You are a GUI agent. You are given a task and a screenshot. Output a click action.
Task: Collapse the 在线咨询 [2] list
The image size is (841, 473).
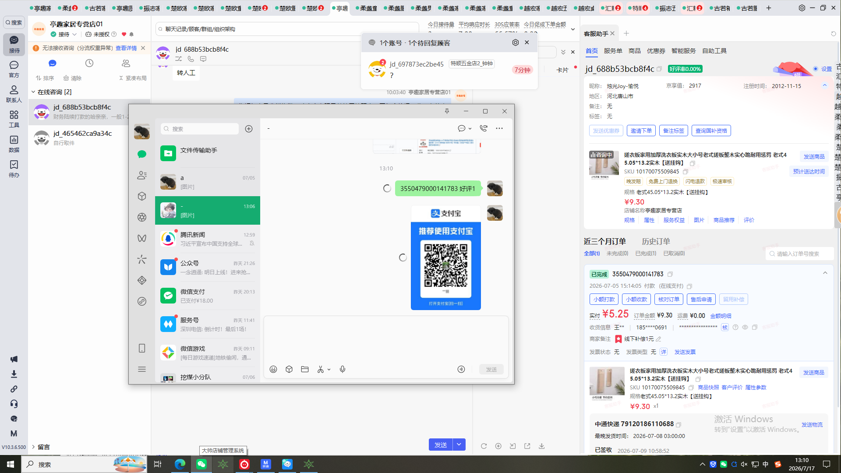point(33,92)
